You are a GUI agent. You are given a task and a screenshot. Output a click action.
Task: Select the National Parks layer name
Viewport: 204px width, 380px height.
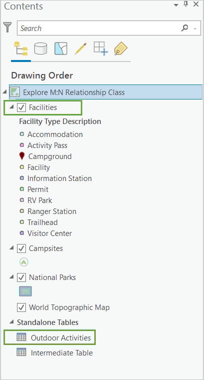click(52, 277)
